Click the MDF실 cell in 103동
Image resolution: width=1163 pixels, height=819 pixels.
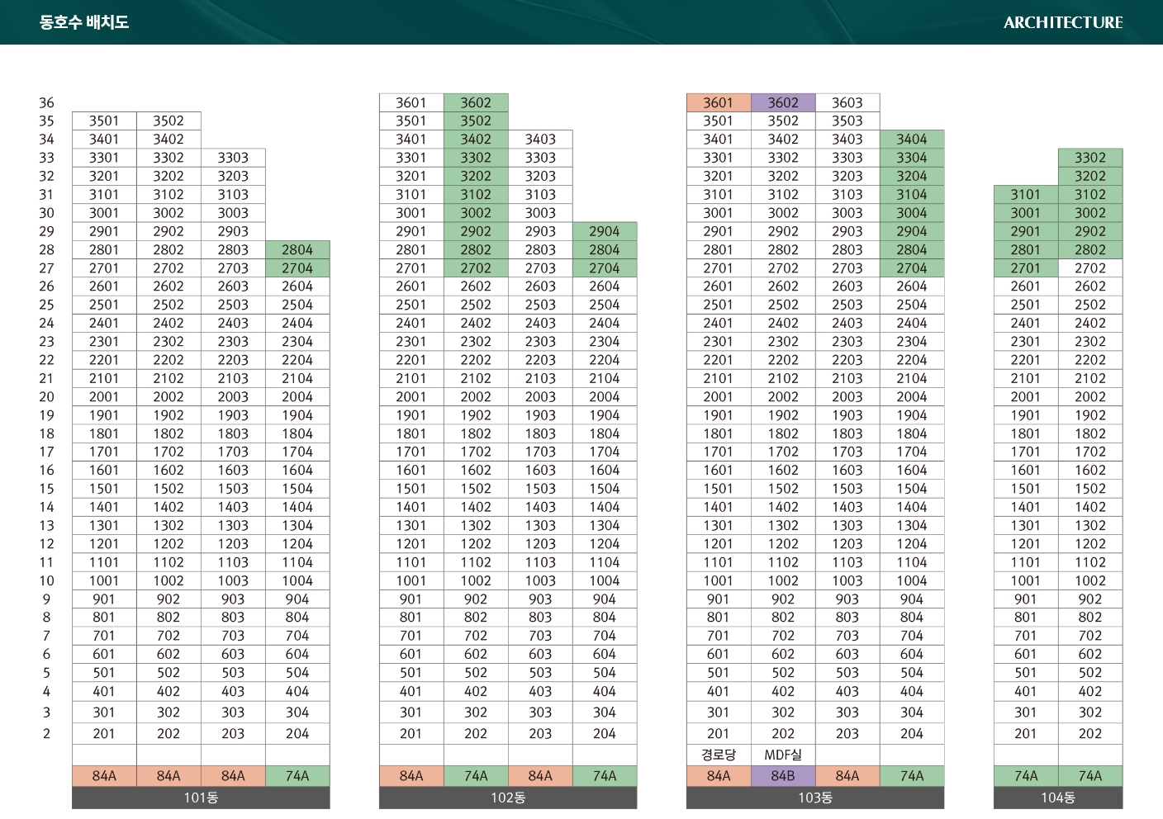[x=783, y=755]
